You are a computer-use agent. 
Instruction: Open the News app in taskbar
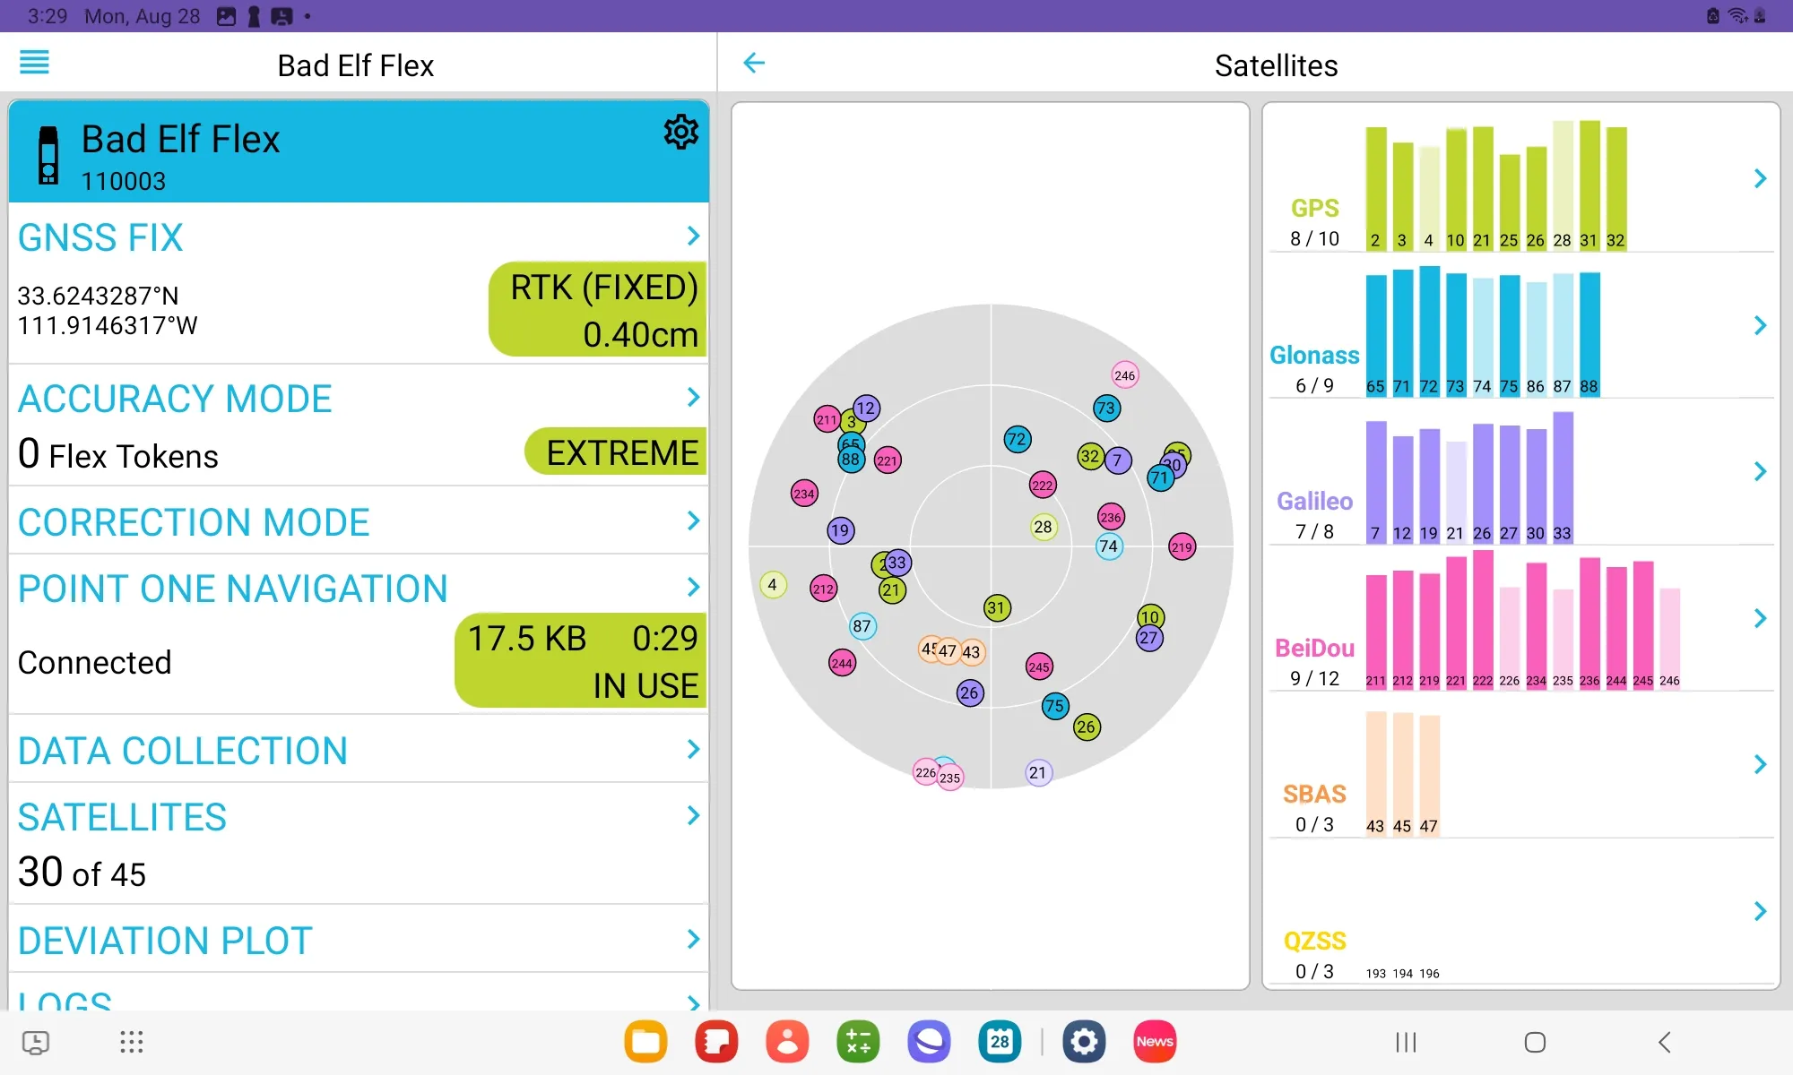1155,1042
